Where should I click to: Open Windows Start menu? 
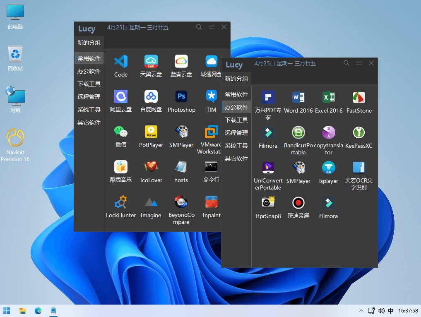pyautogui.click(x=7, y=311)
